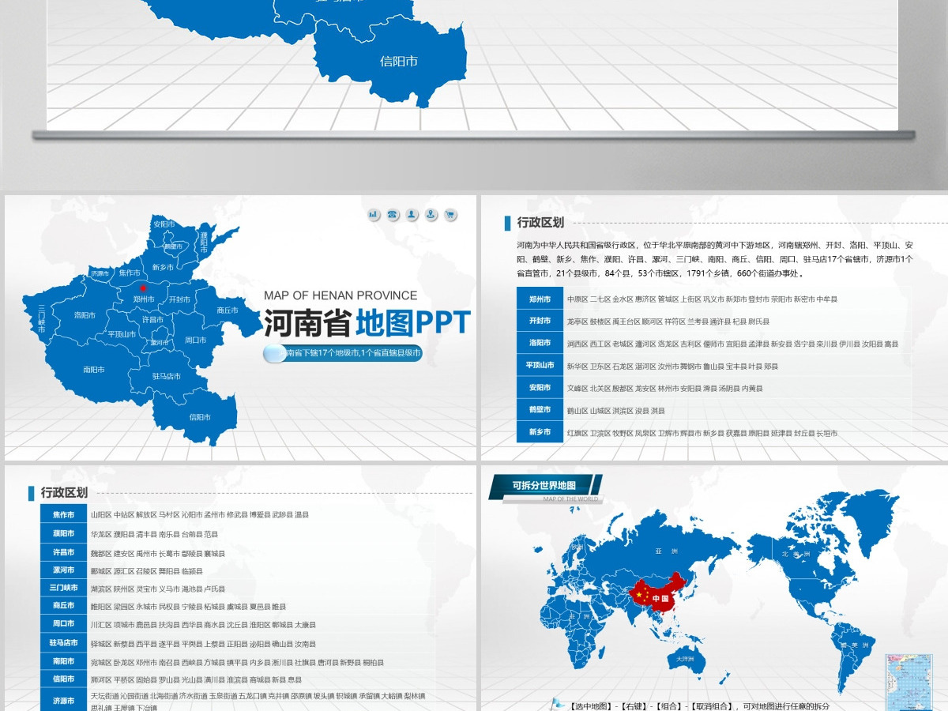This screenshot has height=711, width=948.
Task: Select 洛阳市 region on the Henan map slide
Action: click(85, 314)
